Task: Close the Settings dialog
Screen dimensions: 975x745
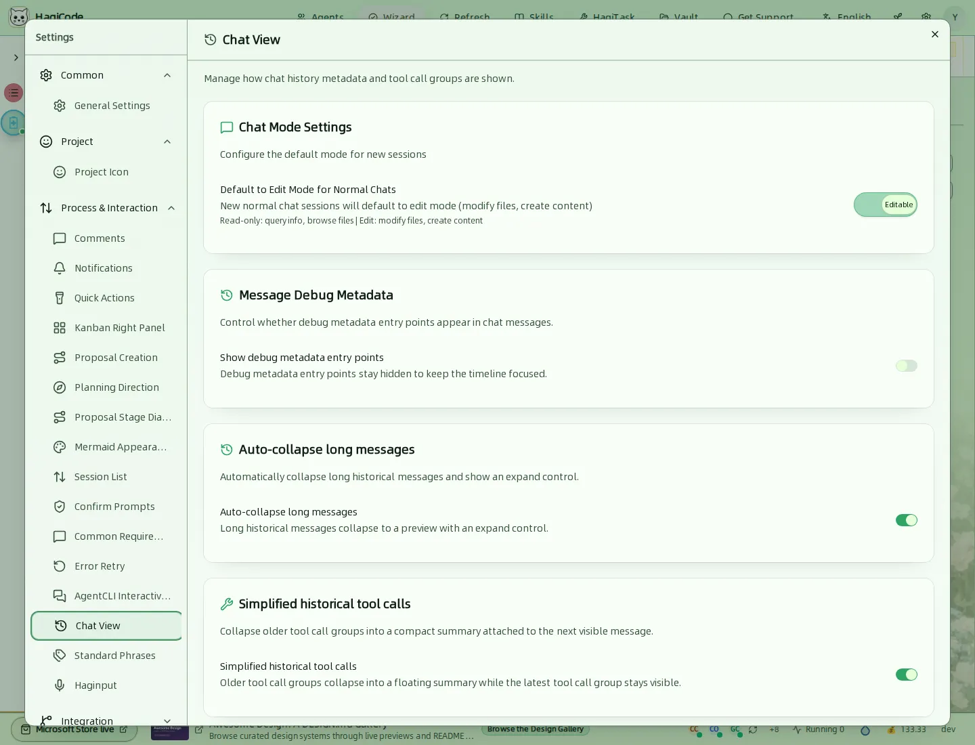Action: click(x=935, y=35)
